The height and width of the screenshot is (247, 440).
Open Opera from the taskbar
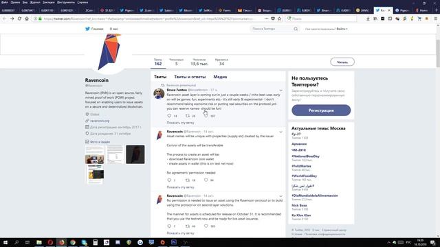click(x=50, y=242)
